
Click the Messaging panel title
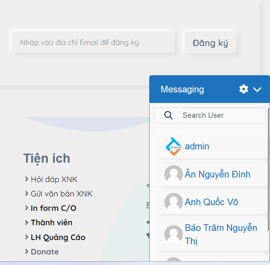[x=182, y=89]
